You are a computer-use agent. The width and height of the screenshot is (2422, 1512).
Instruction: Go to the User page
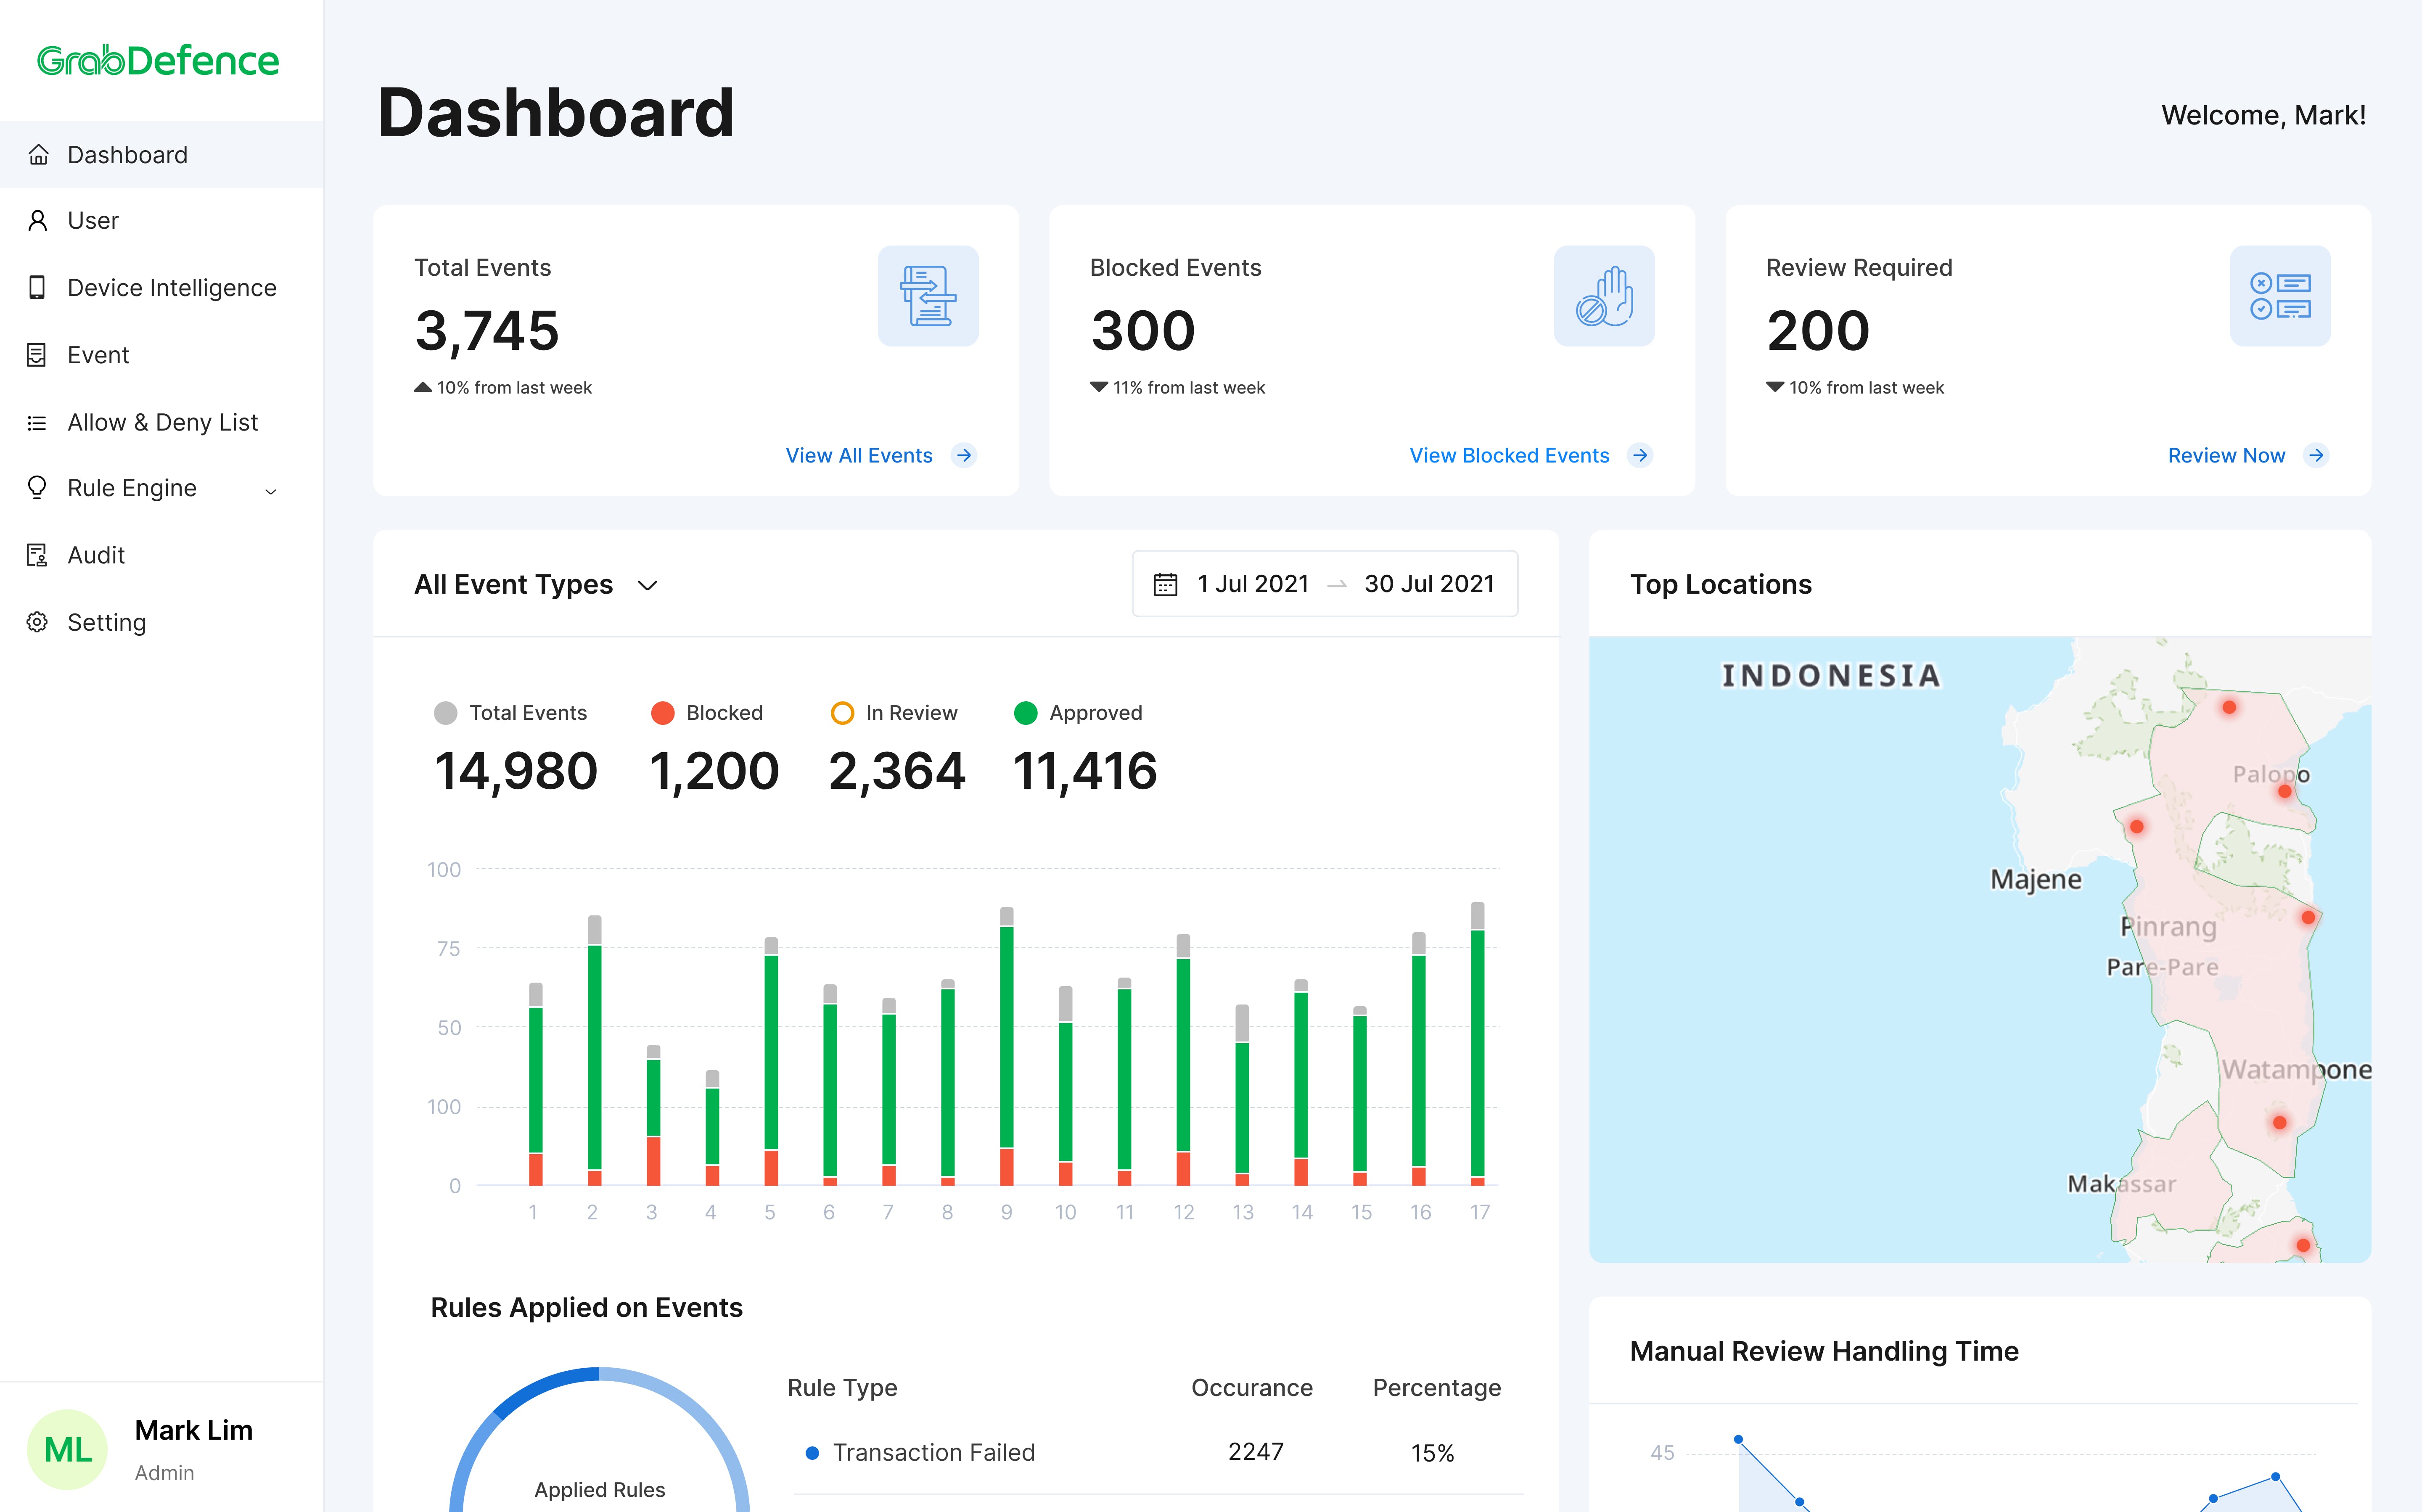tap(161, 221)
